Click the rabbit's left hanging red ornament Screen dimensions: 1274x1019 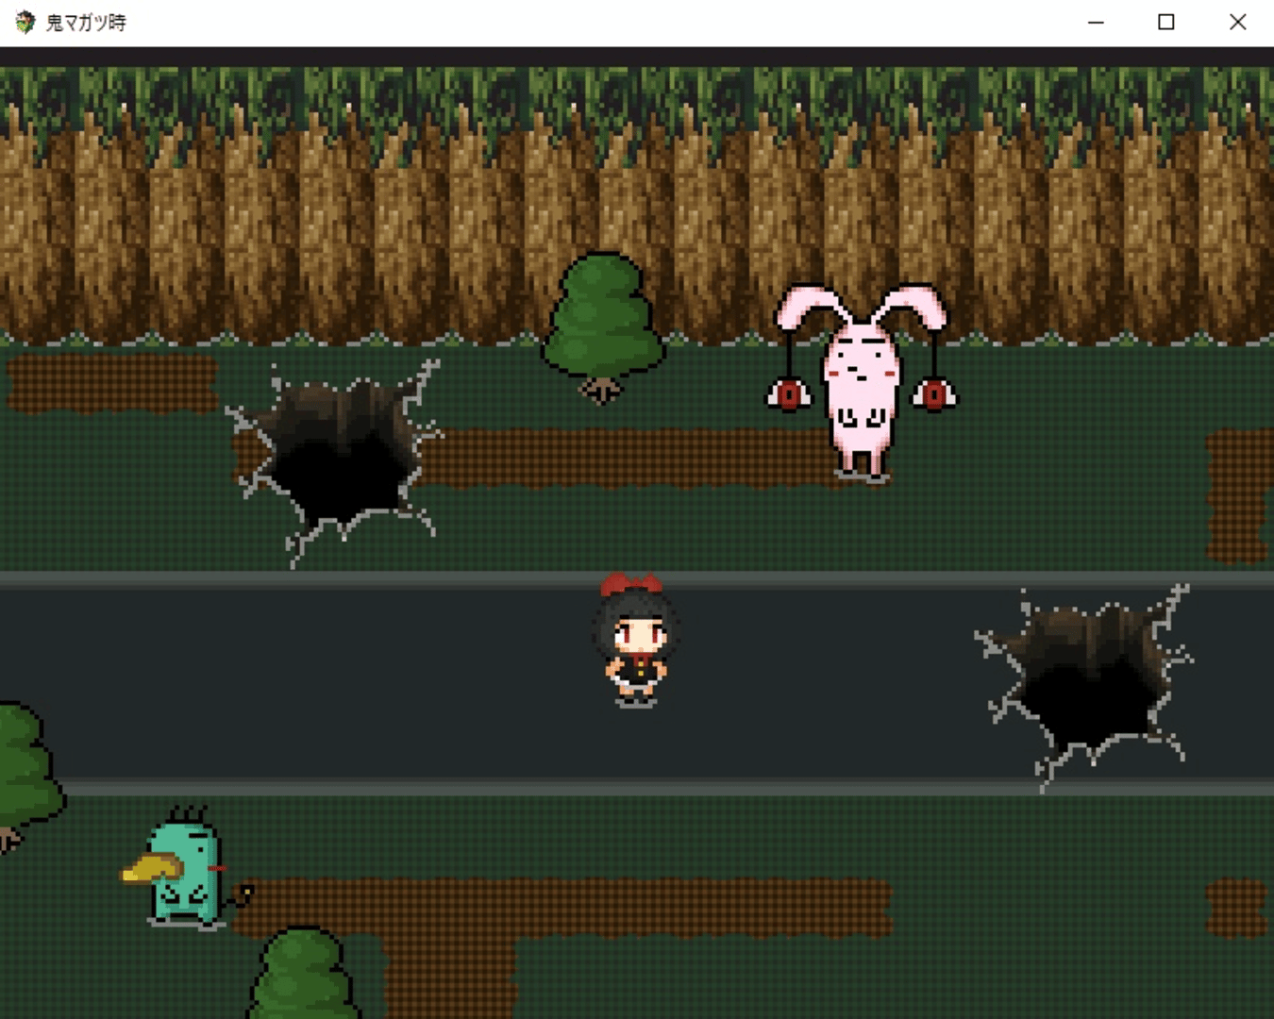(788, 393)
